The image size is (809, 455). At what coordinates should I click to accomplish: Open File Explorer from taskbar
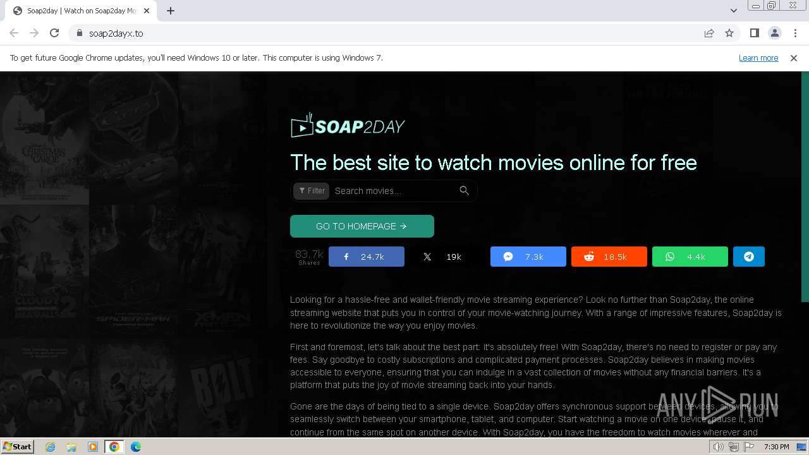(x=71, y=447)
